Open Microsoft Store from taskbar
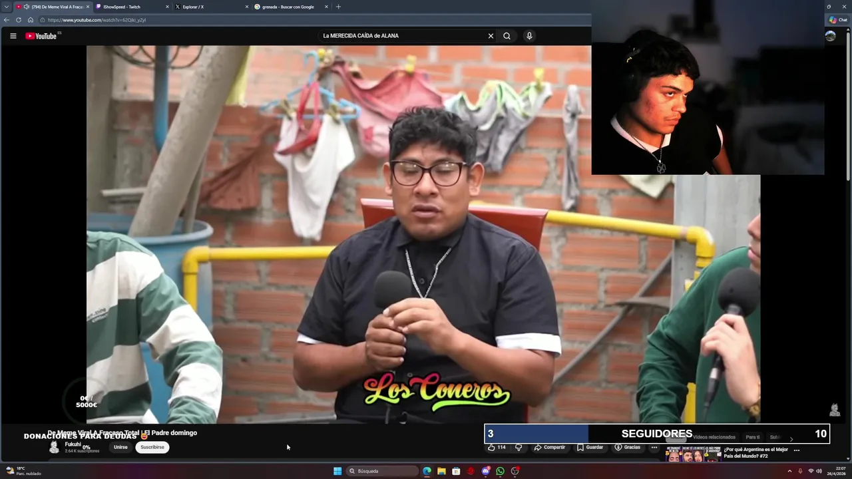Viewport: 852px width, 479px height. (x=456, y=471)
